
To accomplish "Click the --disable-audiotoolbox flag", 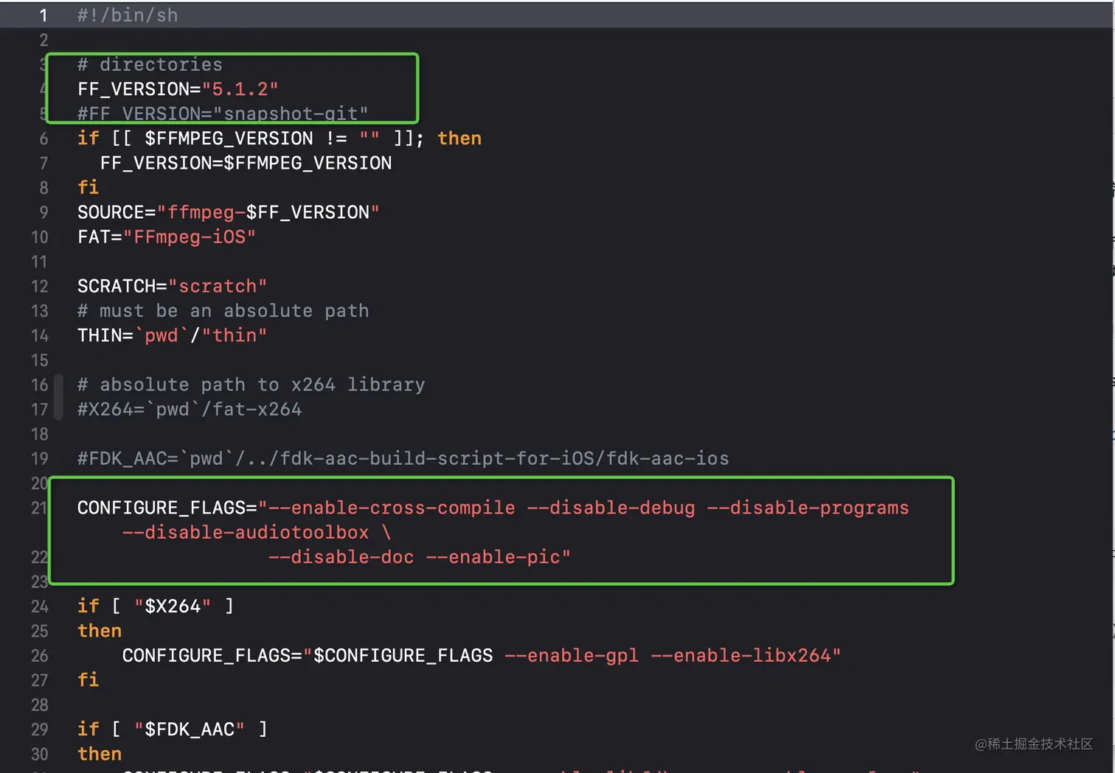I will [246, 532].
